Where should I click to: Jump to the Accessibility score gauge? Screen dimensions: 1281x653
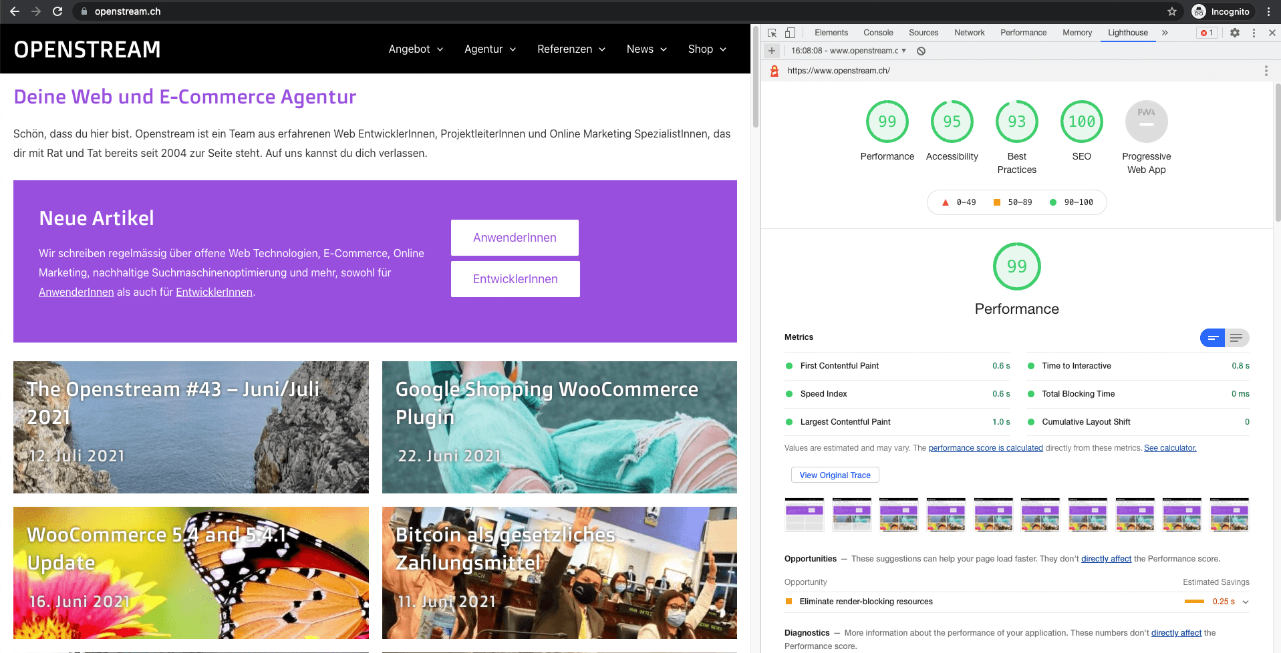pos(952,122)
